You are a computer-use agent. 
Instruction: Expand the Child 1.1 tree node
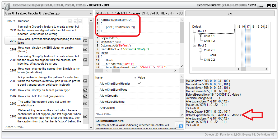click(200, 36)
